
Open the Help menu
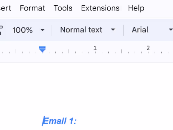coord(136,8)
